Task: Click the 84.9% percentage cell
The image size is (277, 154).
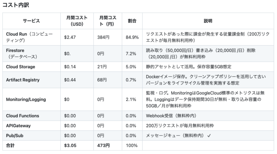Action: tap(132, 37)
